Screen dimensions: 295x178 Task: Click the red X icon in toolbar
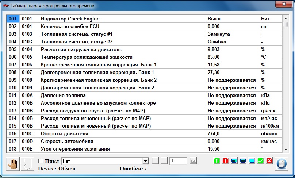click(269, 161)
